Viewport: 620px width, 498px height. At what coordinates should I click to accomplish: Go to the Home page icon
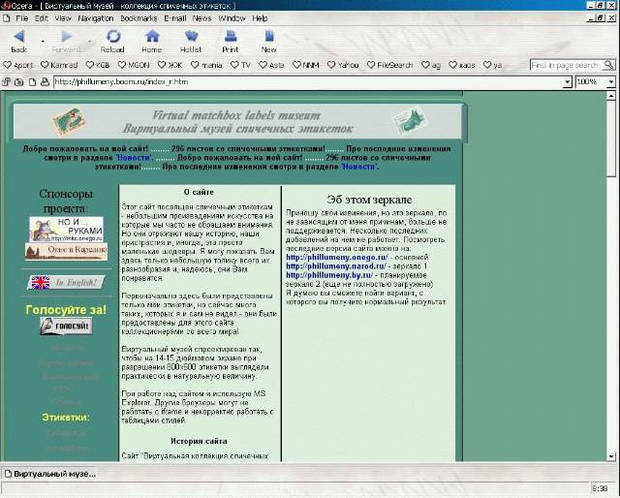pyautogui.click(x=152, y=41)
